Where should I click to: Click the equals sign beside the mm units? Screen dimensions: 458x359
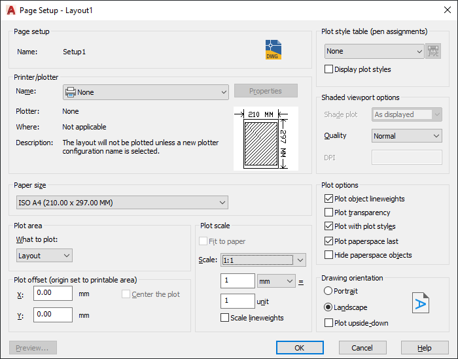tap(301, 282)
